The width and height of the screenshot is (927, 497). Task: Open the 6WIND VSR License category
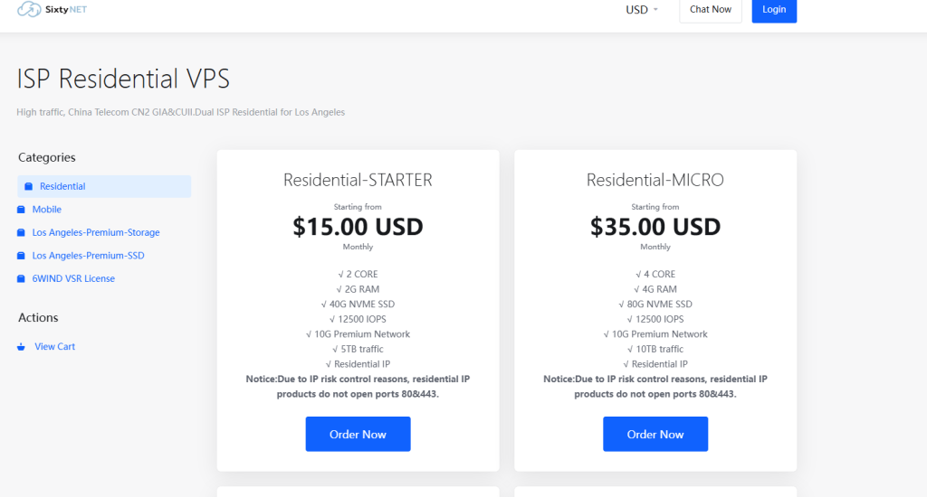point(73,279)
